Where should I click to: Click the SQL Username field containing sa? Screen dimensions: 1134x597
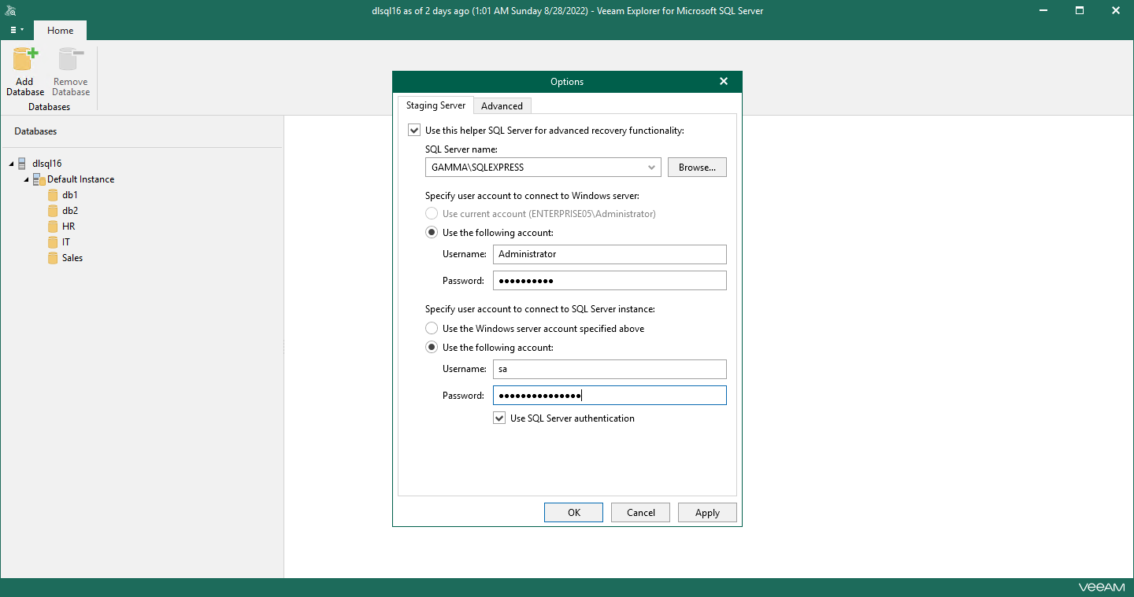[610, 369]
